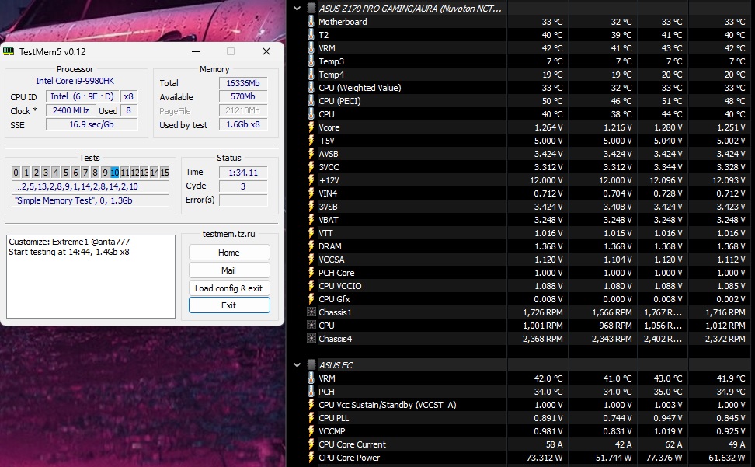Click the VIN4 sensor row label

(x=328, y=193)
